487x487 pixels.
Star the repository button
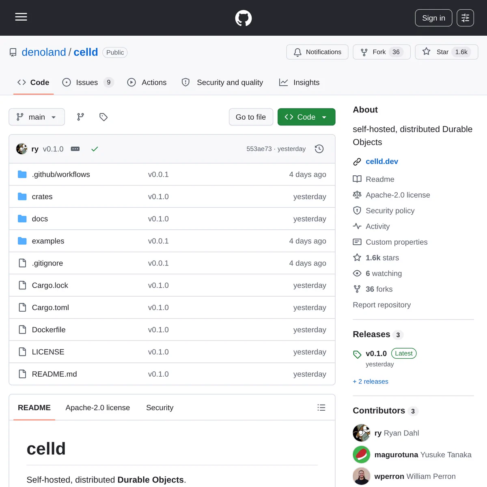tap(446, 52)
